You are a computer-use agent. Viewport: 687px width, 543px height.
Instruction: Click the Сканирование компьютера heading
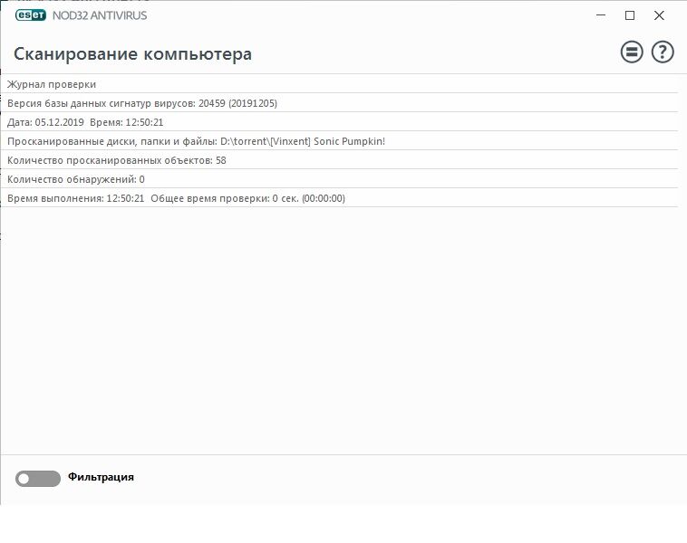click(x=132, y=53)
